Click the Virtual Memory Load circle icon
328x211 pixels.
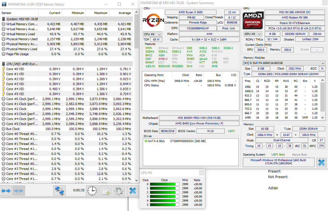click(x=3, y=34)
